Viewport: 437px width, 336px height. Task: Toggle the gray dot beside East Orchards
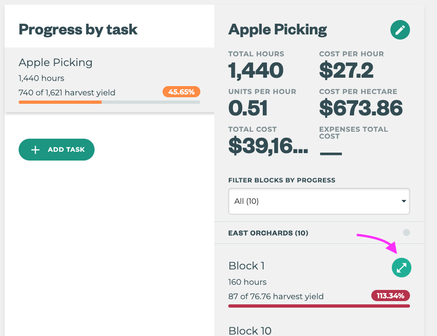(x=406, y=232)
